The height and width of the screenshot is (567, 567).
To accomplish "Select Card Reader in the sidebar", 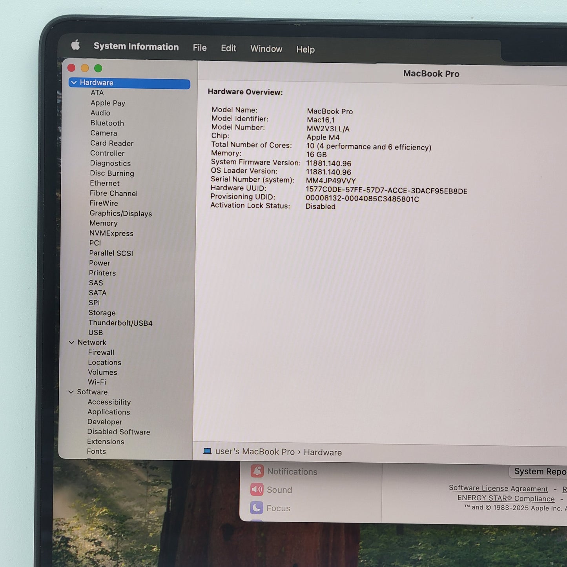I will (x=112, y=143).
